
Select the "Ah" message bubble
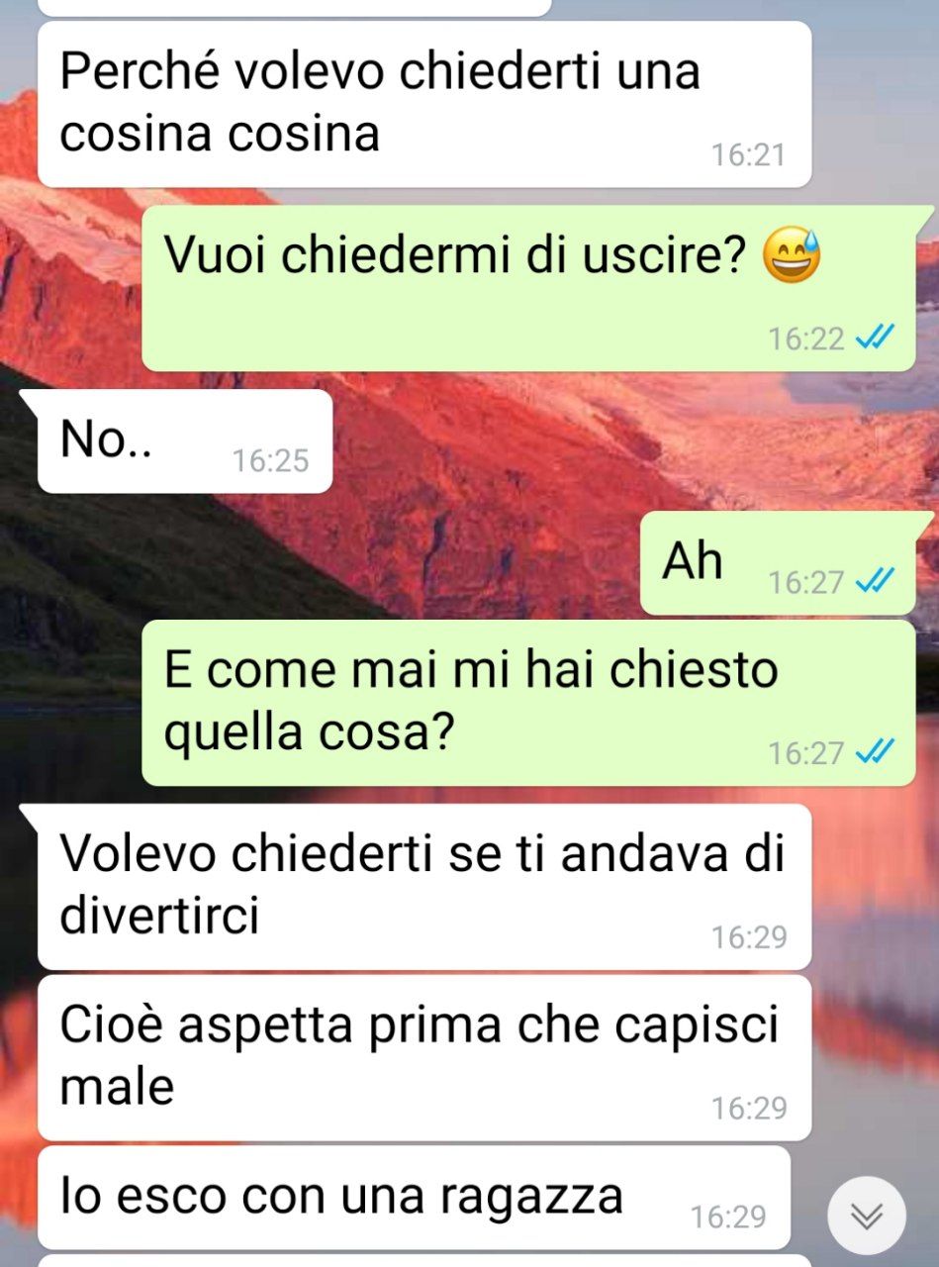tap(778, 562)
